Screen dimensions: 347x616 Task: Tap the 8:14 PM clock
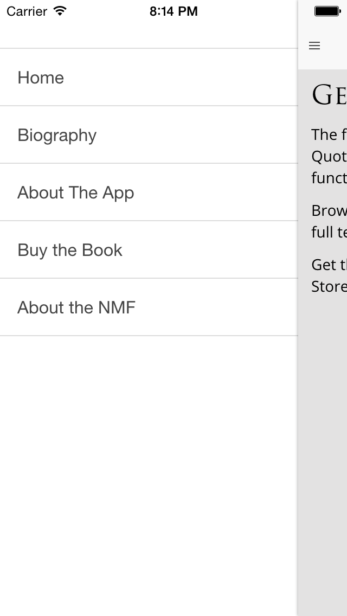(173, 11)
